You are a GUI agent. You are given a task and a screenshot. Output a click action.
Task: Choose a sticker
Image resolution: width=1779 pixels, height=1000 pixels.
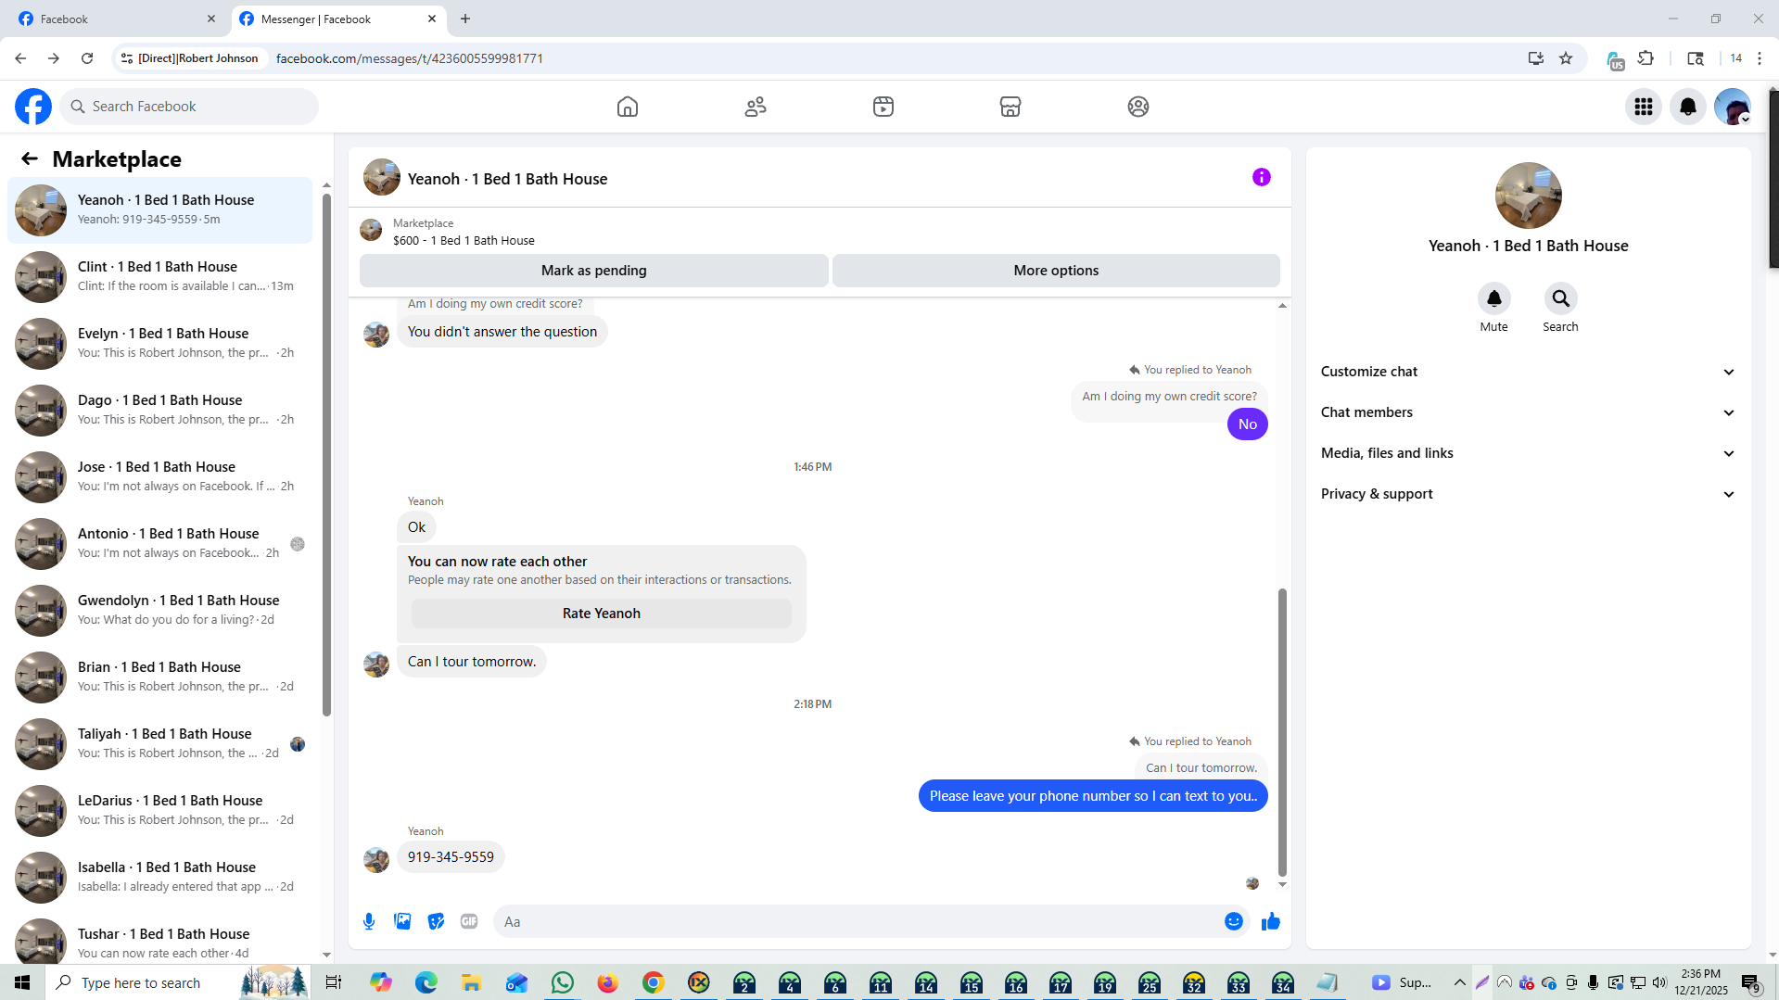pyautogui.click(x=436, y=921)
